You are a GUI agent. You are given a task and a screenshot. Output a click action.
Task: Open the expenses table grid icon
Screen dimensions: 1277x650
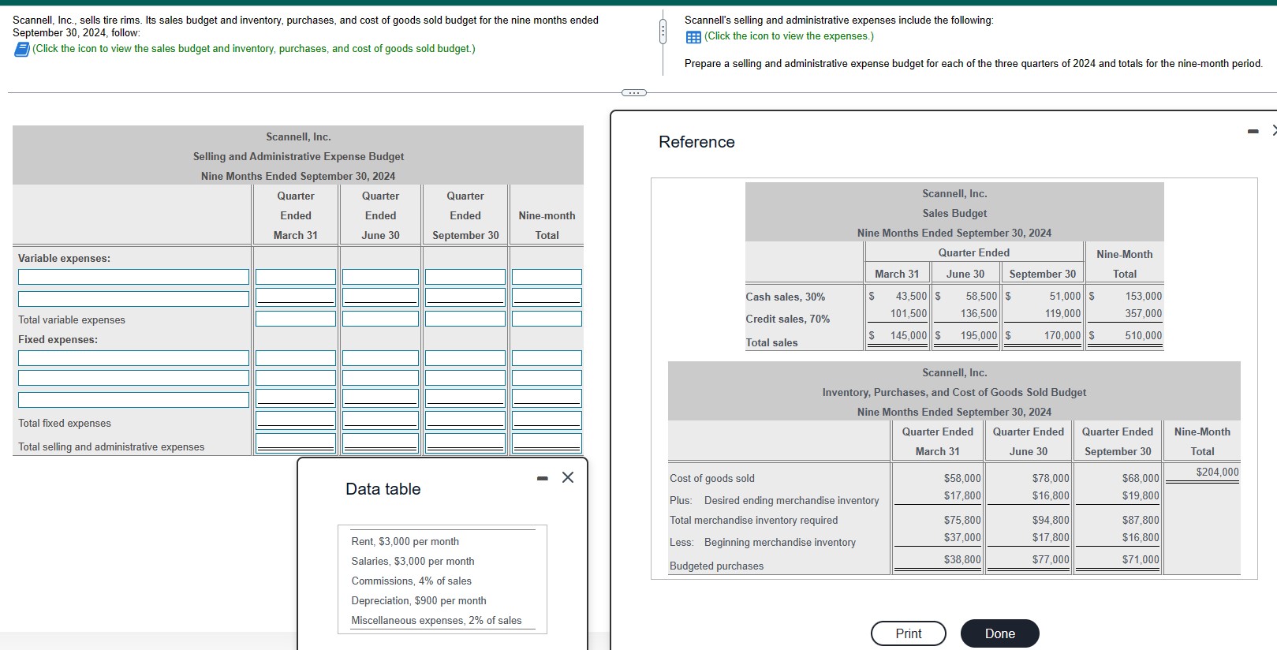tap(693, 37)
